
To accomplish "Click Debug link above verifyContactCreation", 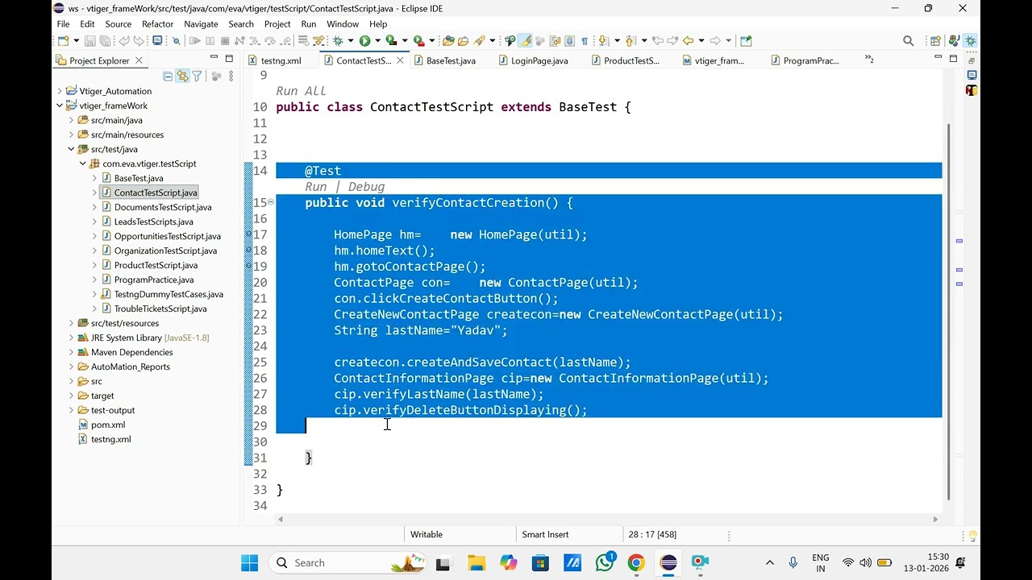I will [366, 187].
